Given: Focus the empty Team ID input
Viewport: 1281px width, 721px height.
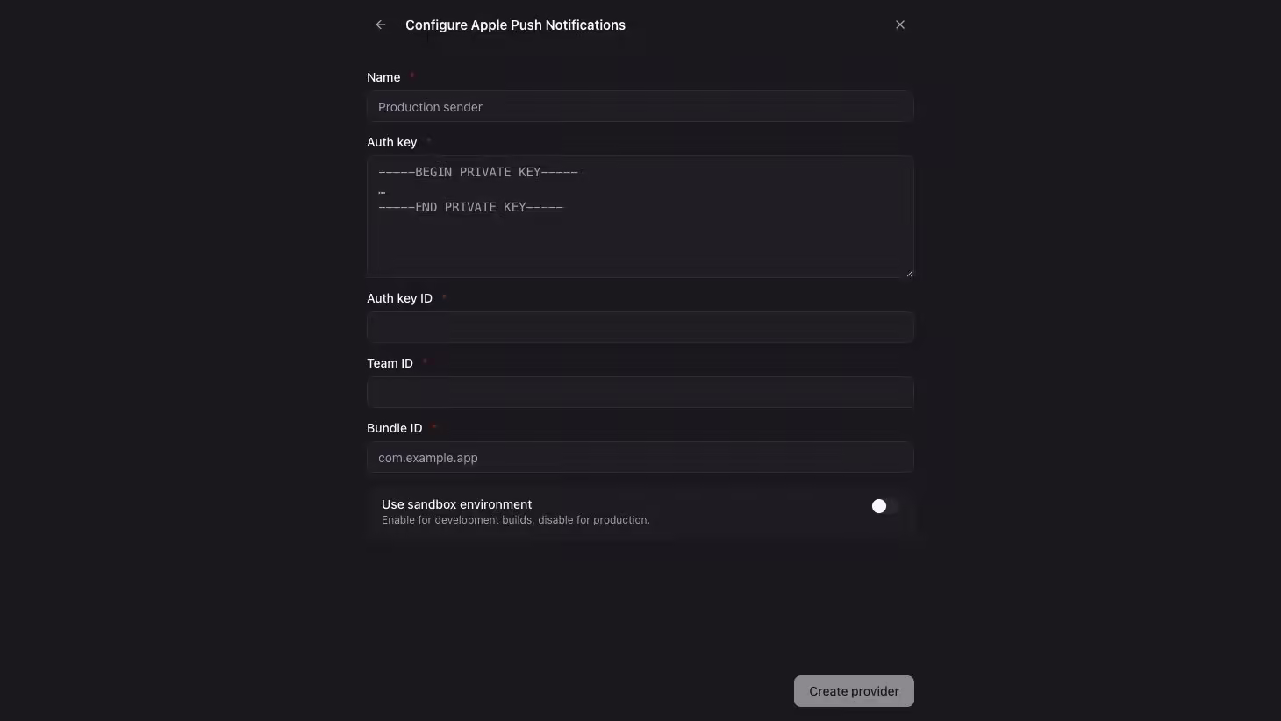Looking at the screenshot, I should [x=640, y=392].
